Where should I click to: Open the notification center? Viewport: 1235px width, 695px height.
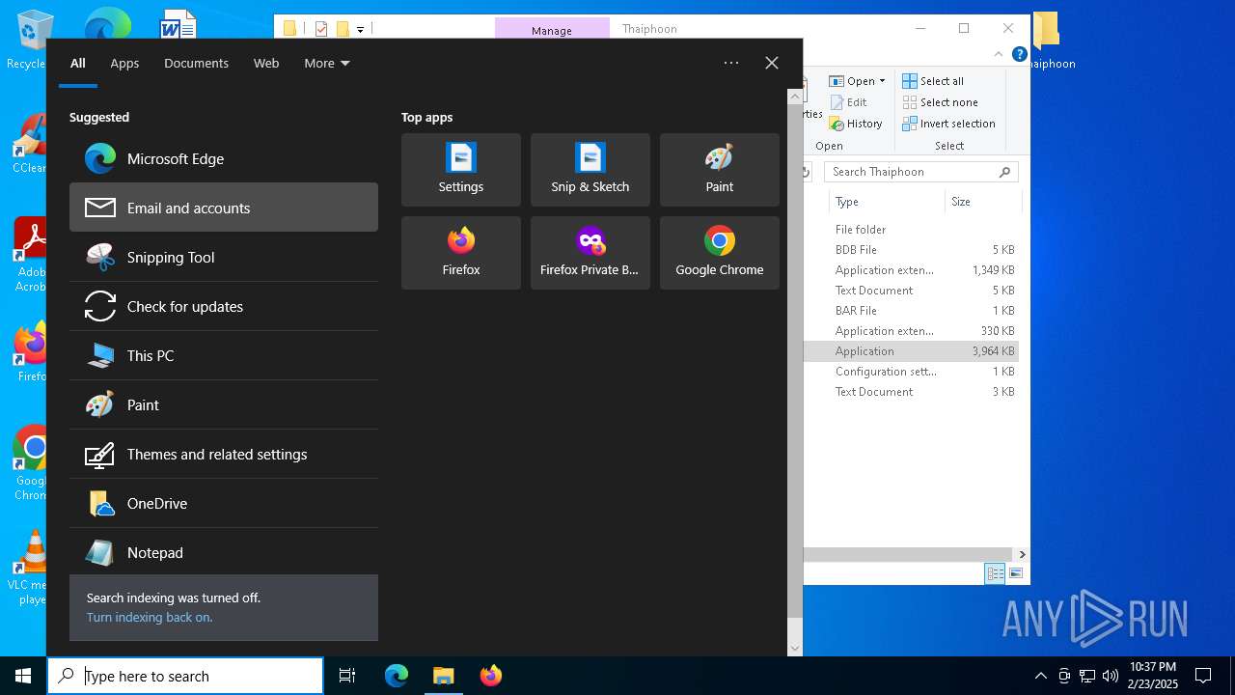pos(1203,676)
